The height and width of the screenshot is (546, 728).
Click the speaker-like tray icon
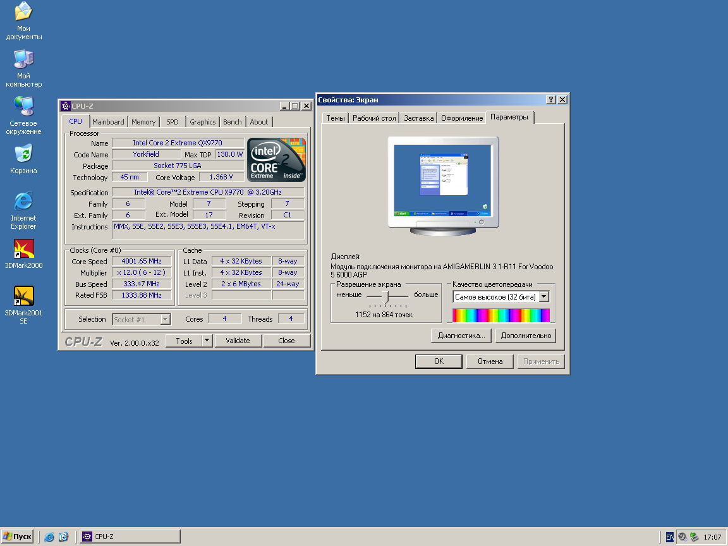(x=682, y=537)
